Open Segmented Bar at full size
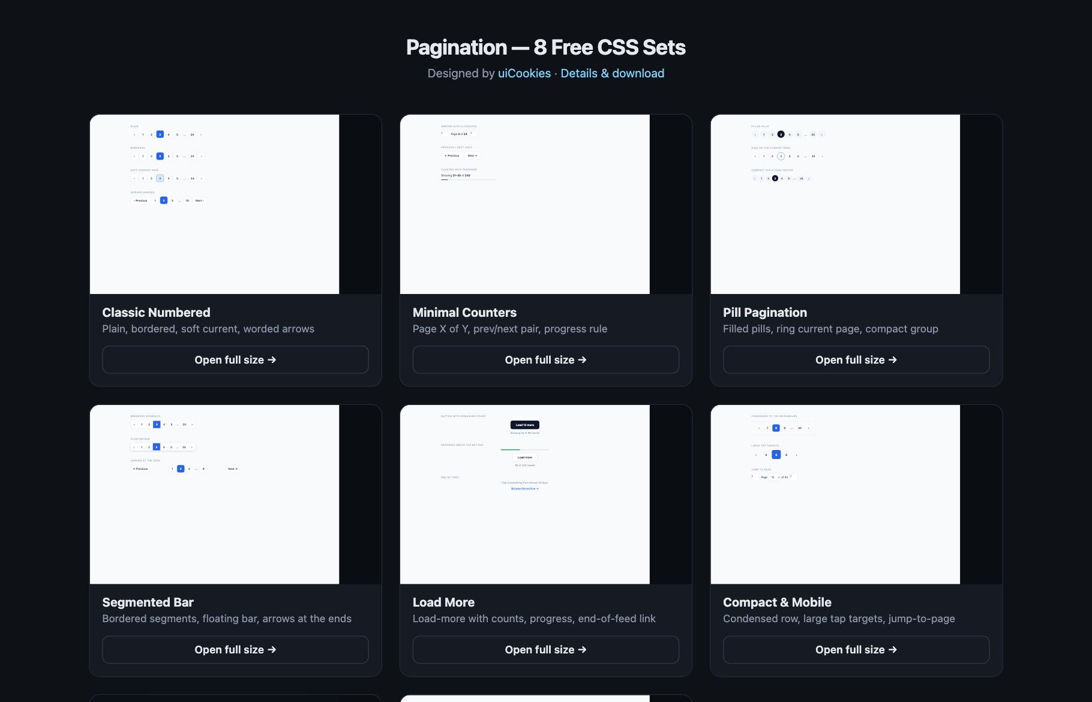 [235, 650]
